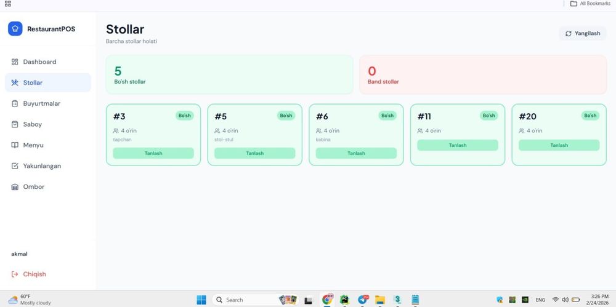Screen dimensions: 616x307
Task: Click the Bo'sh badge on table #3
Action: click(184, 116)
